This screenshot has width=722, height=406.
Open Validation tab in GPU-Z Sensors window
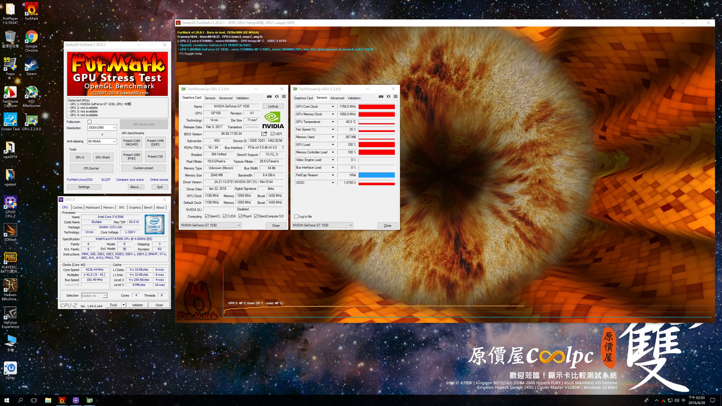pos(354,98)
